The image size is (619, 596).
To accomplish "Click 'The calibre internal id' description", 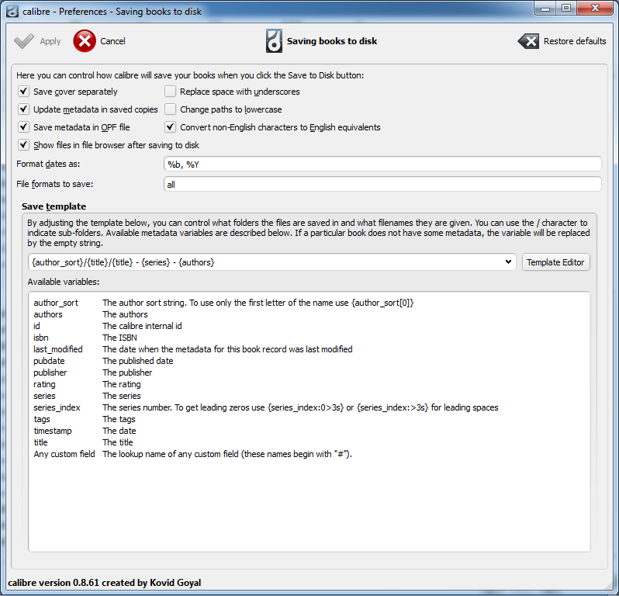I will 142,326.
